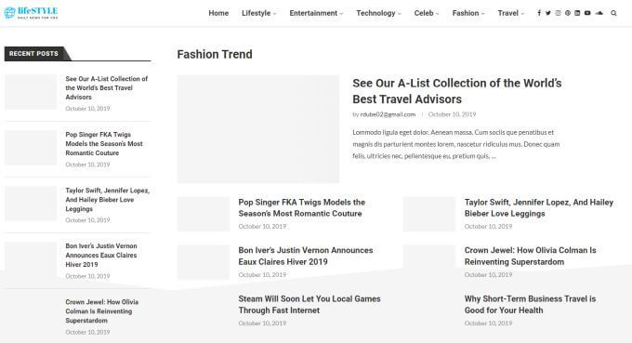Click date under 'Steam Will Soon Let You' article
The image size is (632, 343).
coord(262,323)
